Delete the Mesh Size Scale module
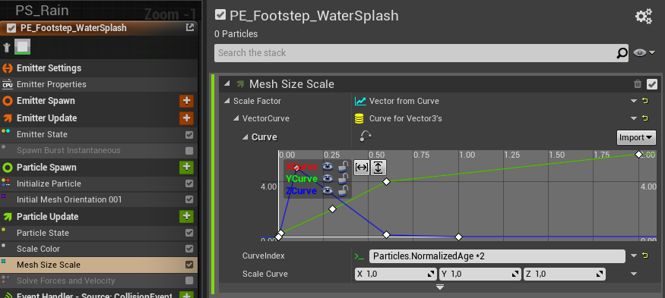665x298 pixels. click(638, 84)
